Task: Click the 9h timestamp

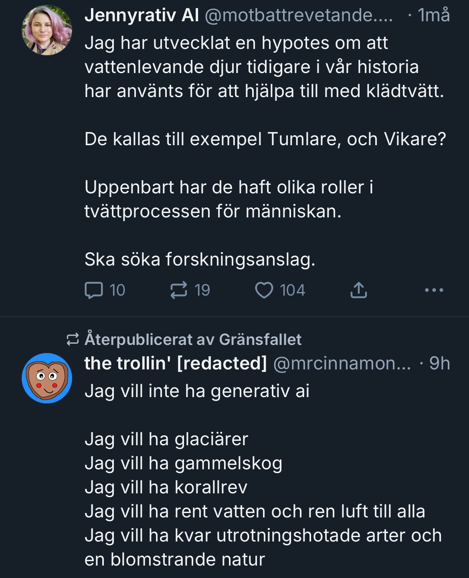Action: click(x=439, y=363)
